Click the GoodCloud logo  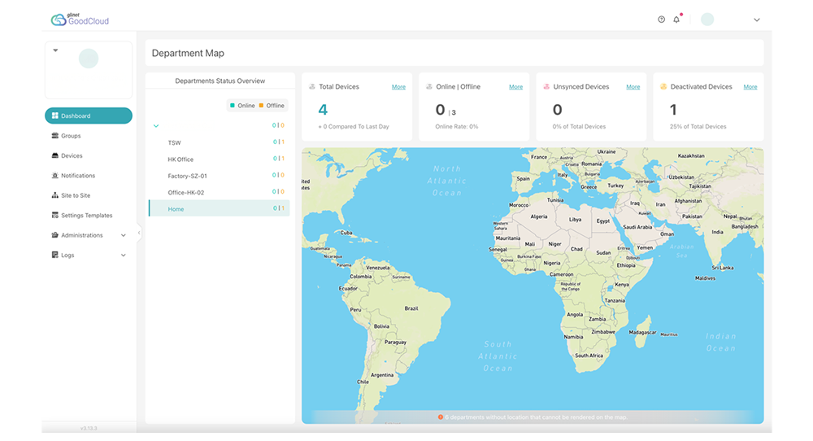(80, 20)
